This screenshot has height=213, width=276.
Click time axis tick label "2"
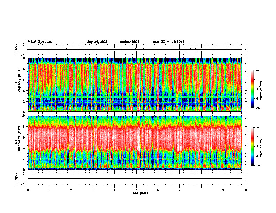click(71, 190)
